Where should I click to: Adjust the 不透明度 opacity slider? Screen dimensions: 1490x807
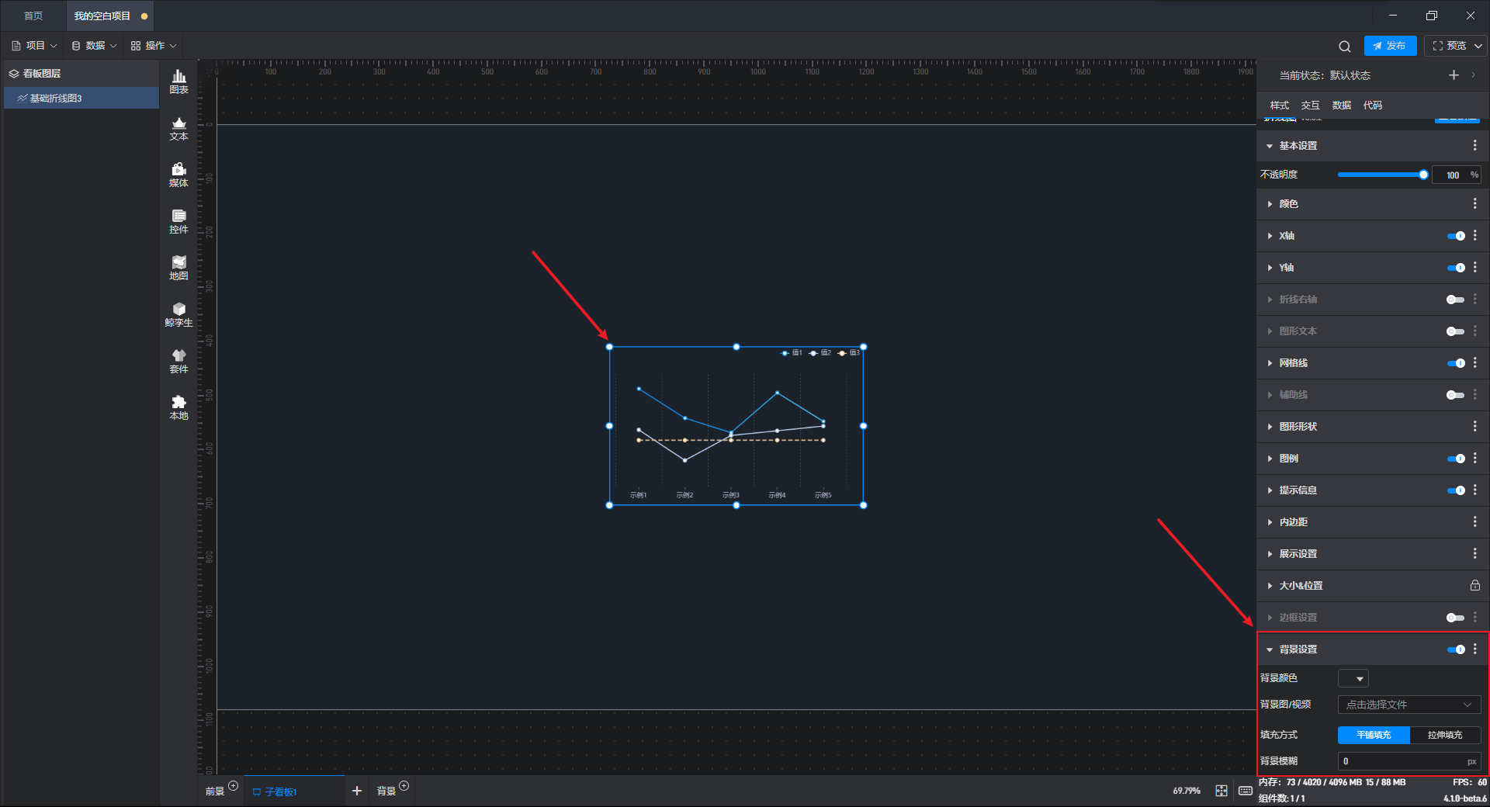(x=1382, y=175)
